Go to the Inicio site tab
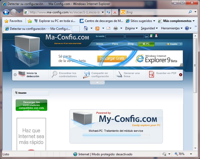The height and width of the screenshot is (159, 200). click(100, 44)
